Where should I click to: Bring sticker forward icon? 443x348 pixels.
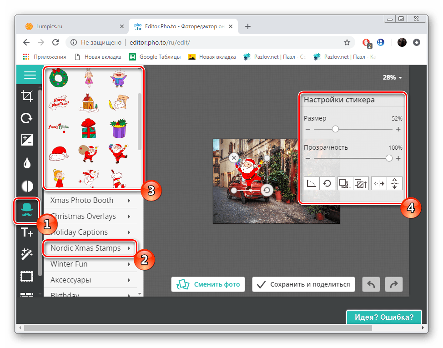(x=361, y=183)
